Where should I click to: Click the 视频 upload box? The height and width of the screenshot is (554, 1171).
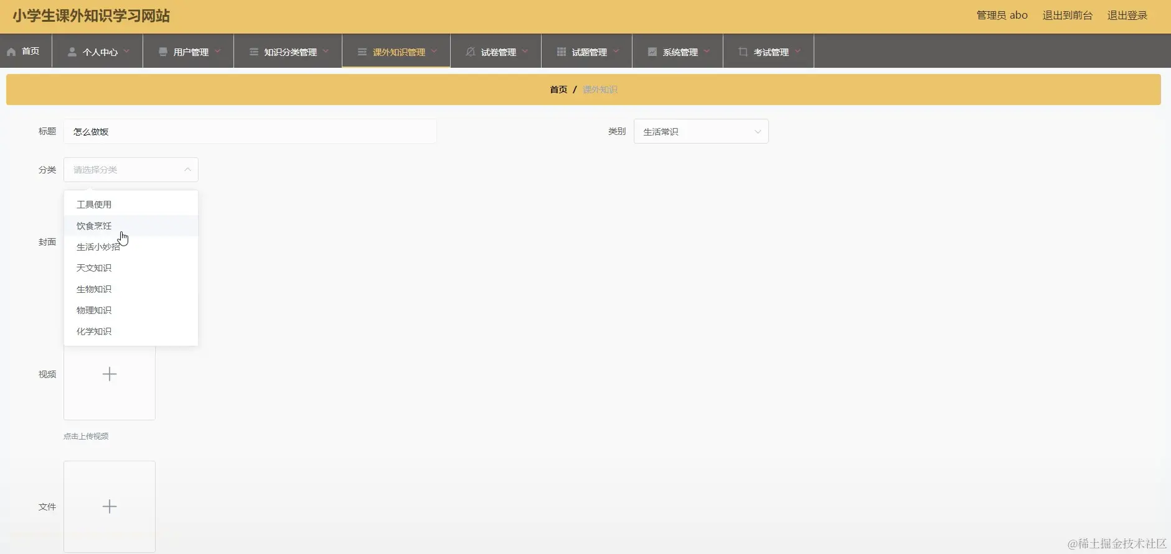click(110, 374)
